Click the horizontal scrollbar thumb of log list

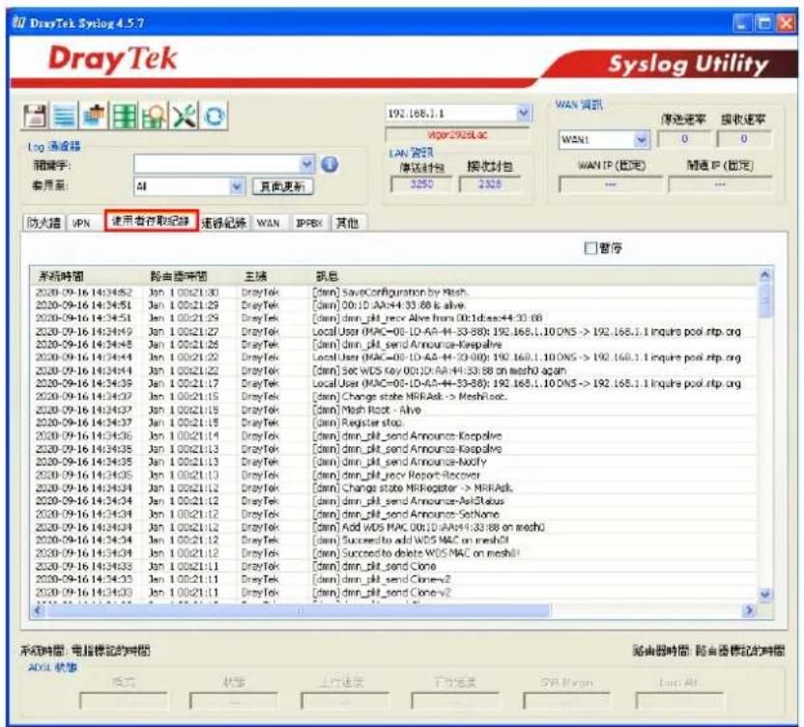tap(298, 609)
